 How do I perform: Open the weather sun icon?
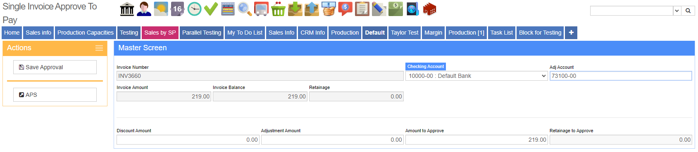click(x=161, y=9)
